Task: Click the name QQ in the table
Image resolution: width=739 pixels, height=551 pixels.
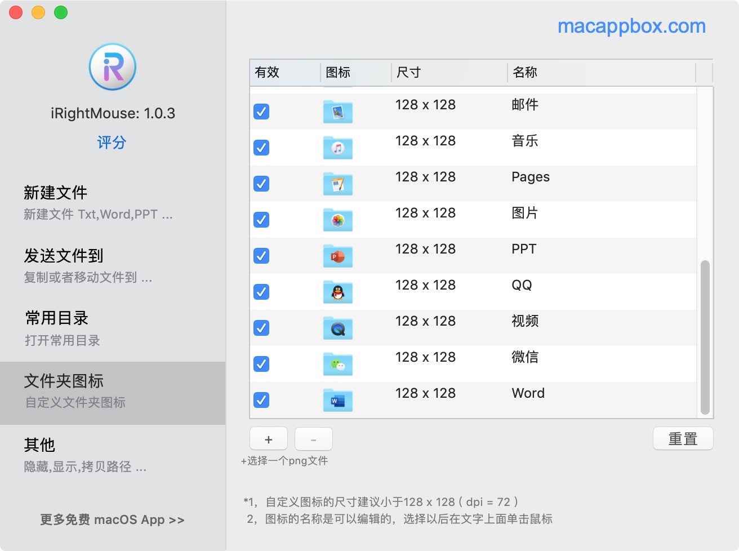Action: [x=522, y=285]
